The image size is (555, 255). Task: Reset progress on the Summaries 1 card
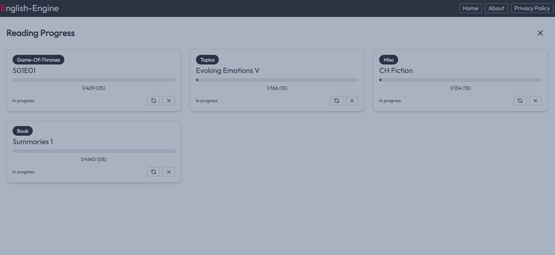click(154, 172)
